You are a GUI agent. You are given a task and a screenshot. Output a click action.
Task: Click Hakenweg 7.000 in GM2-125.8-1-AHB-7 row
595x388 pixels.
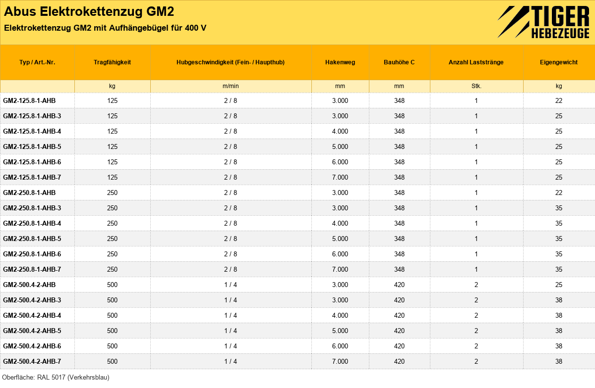tap(340, 177)
